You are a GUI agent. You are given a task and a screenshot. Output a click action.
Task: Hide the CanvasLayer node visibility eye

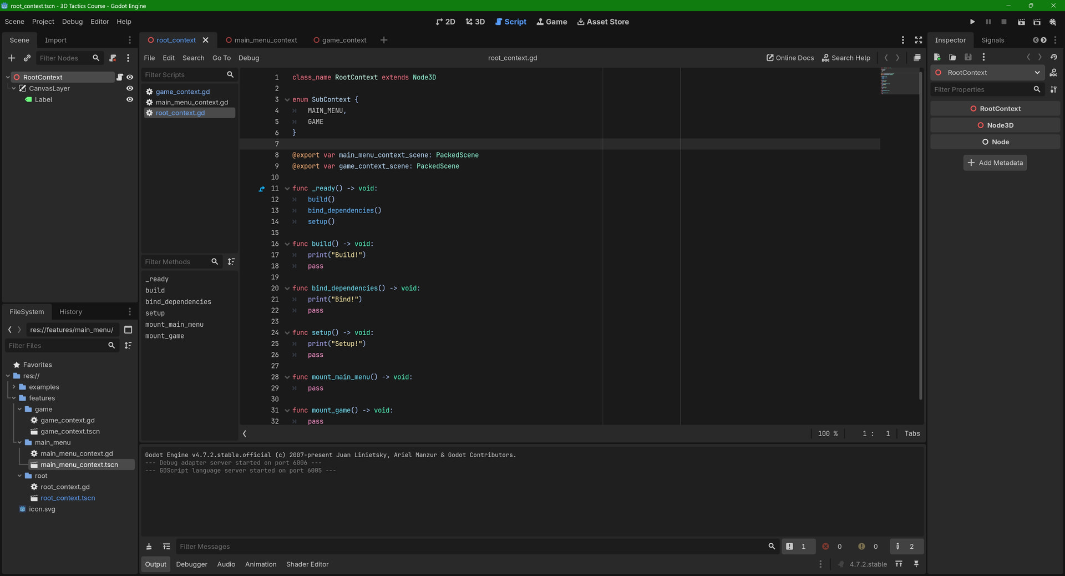[x=130, y=88]
